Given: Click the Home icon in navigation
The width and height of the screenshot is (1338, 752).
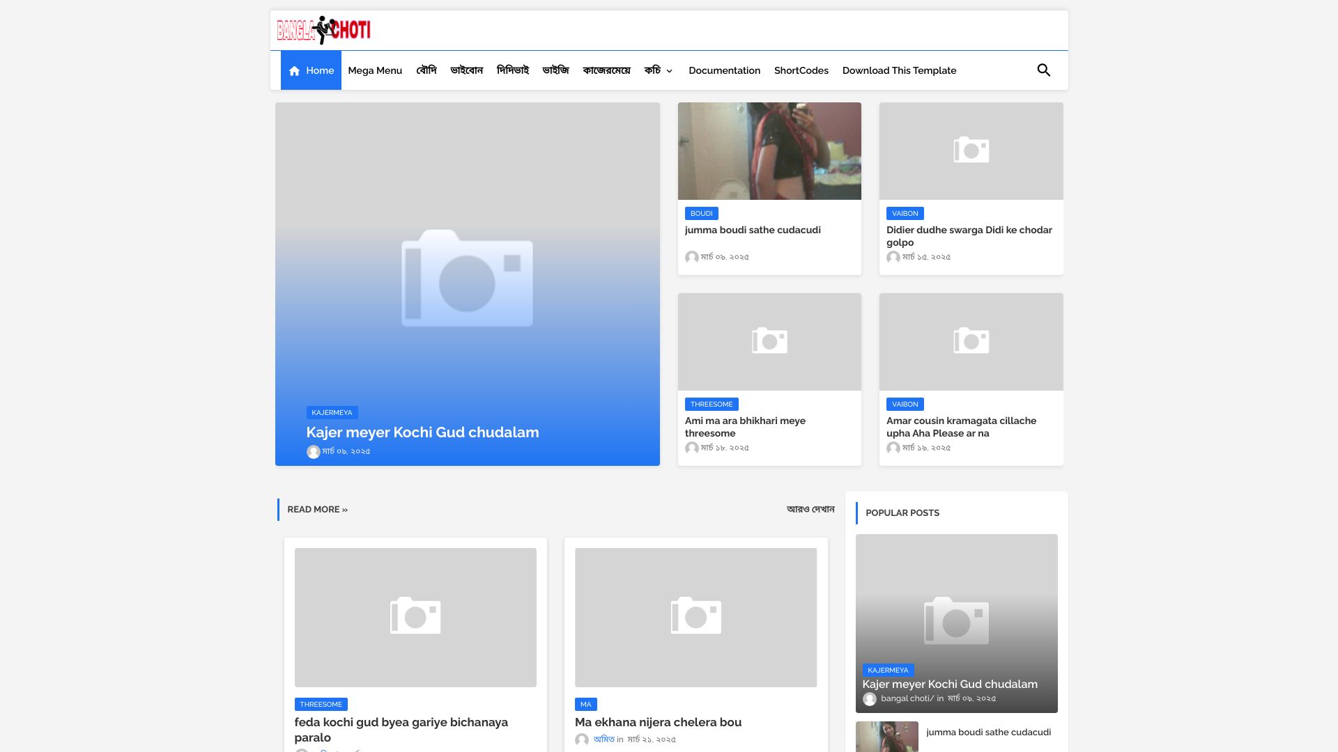Looking at the screenshot, I should (294, 71).
